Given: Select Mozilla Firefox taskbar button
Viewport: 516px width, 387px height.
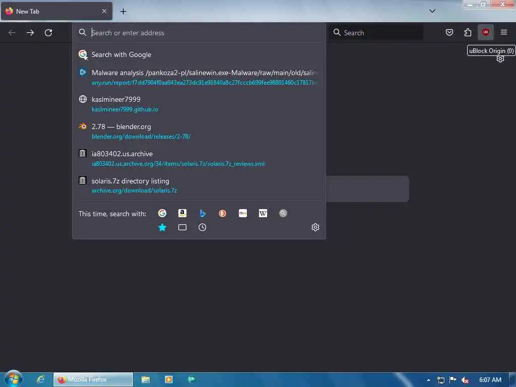Looking at the screenshot, I should coord(93,379).
